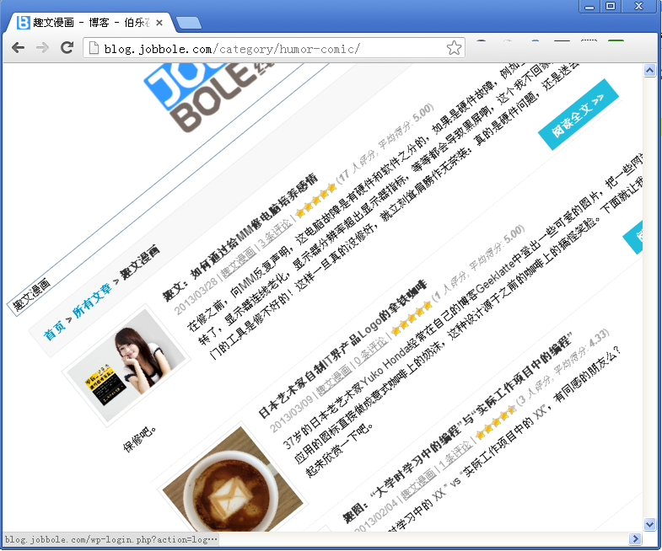Open the 3 条评论 comments link

[x=275, y=233]
